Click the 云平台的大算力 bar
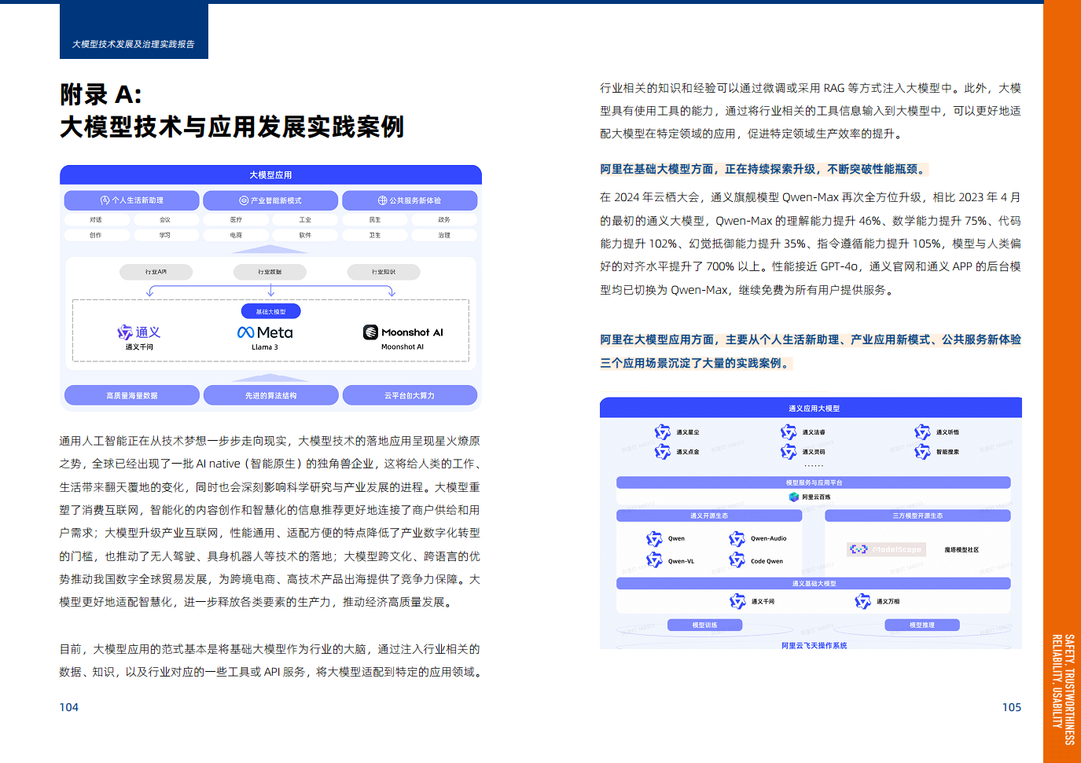1081x763 pixels. tap(410, 395)
